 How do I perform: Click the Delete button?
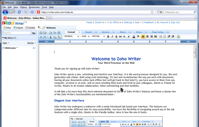pyautogui.click(x=30, y=28)
